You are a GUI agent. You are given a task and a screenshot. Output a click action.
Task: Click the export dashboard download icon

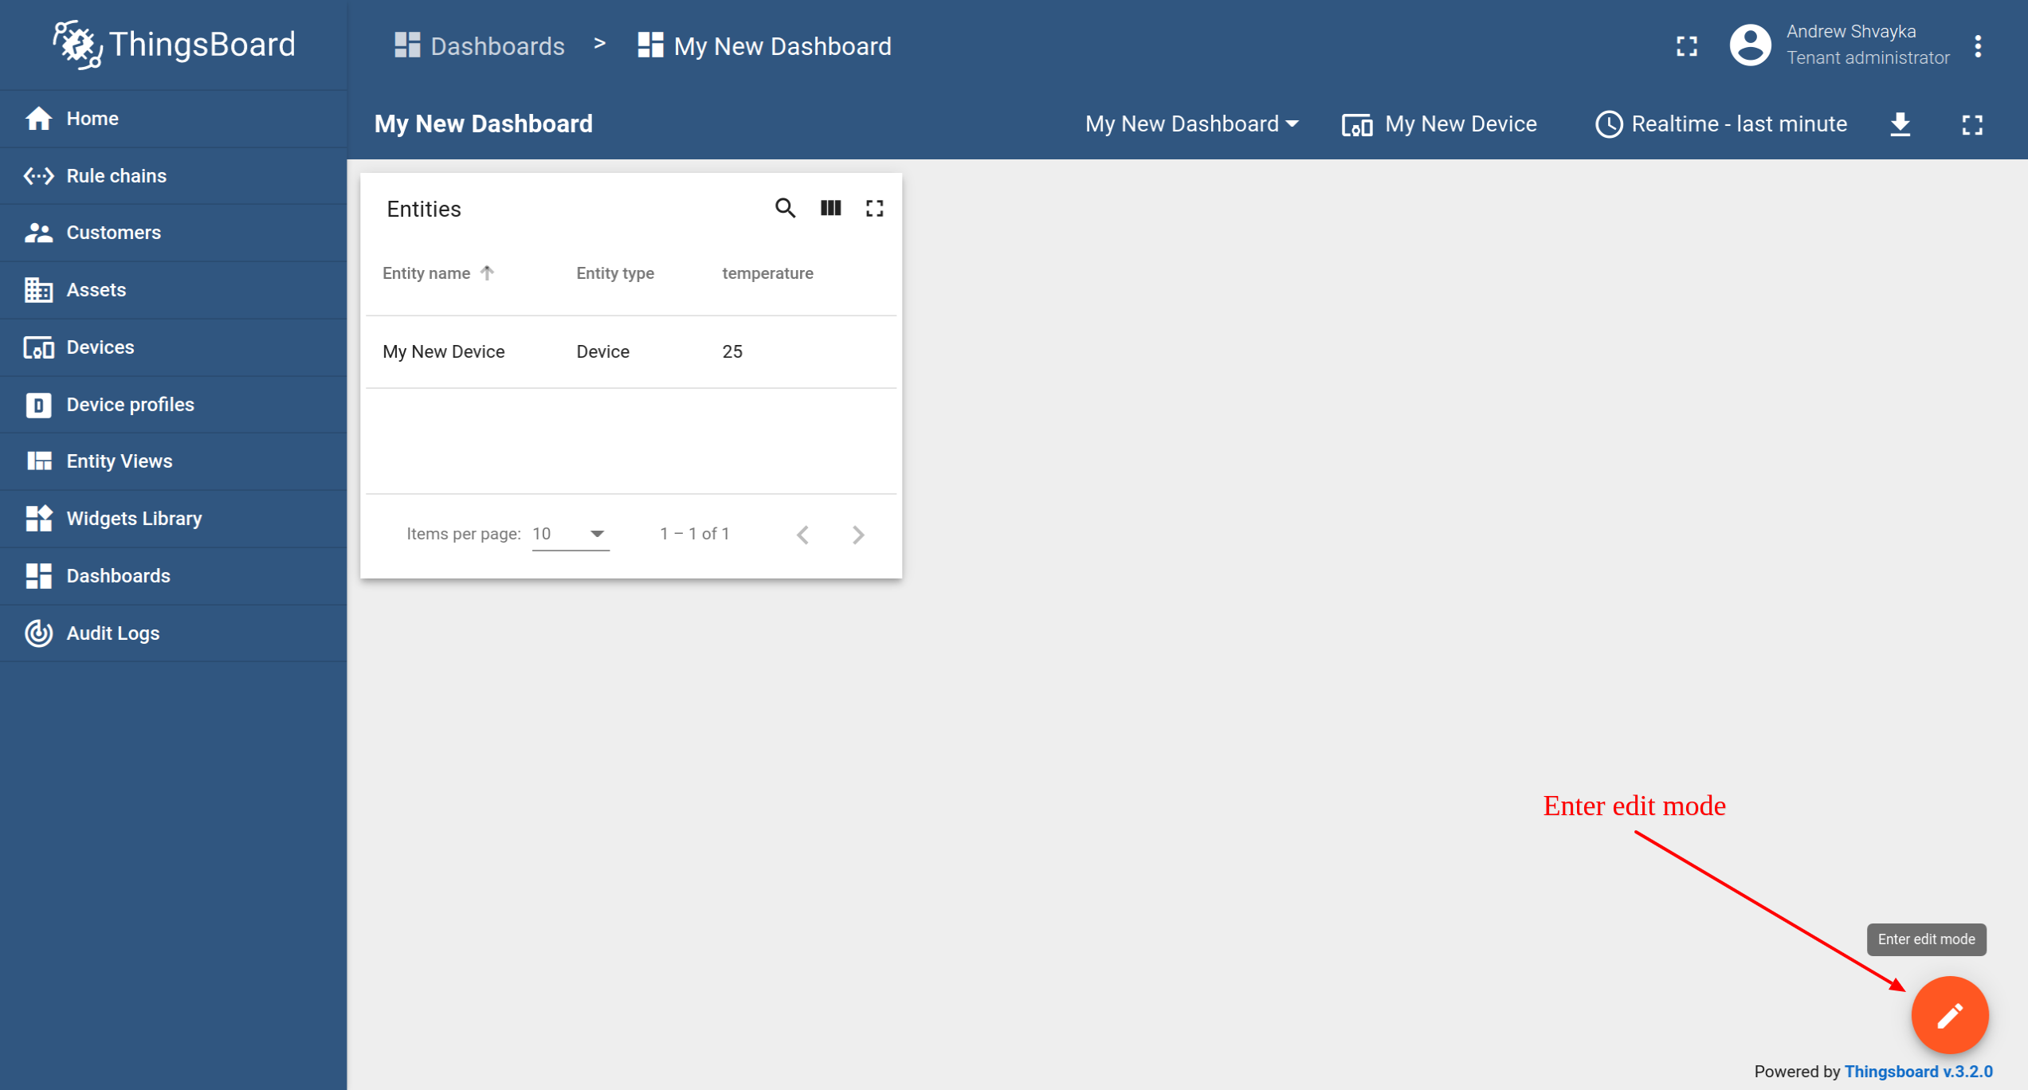pos(1900,124)
